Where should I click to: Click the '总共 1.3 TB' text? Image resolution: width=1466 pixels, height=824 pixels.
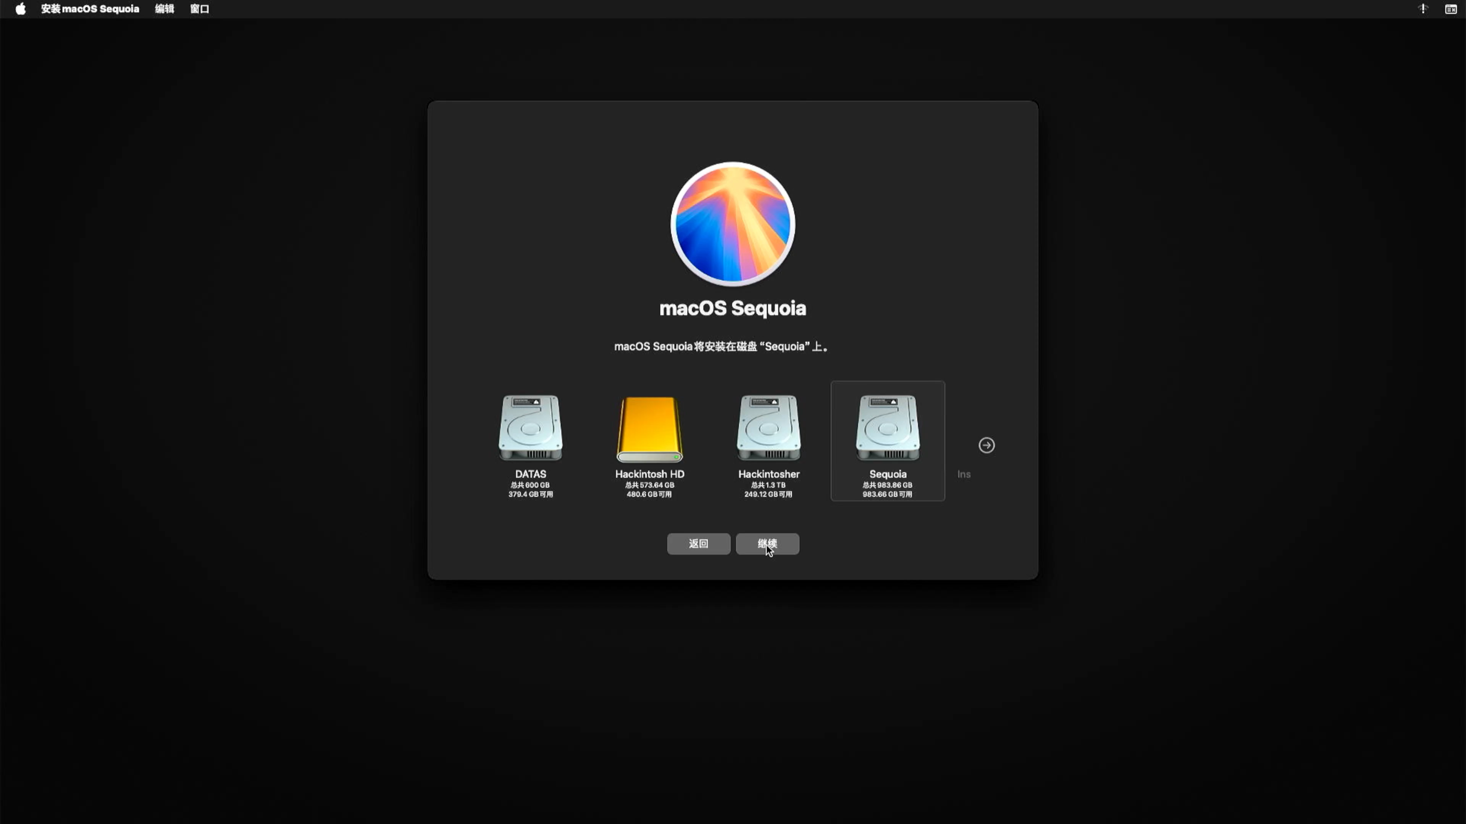[768, 485]
